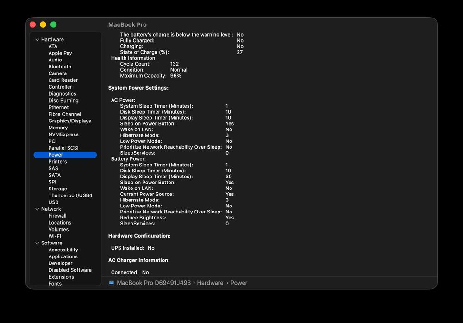The width and height of the screenshot is (463, 323).
Task: Open the Parallel SCSI entry
Action: (63, 148)
